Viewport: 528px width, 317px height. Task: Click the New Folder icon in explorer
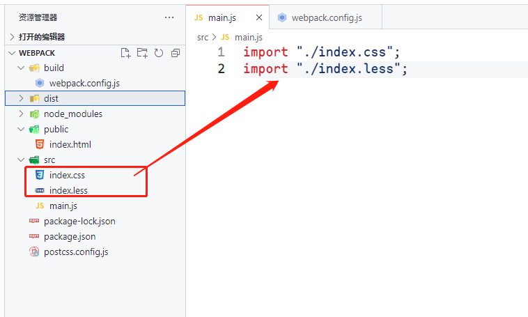[142, 53]
